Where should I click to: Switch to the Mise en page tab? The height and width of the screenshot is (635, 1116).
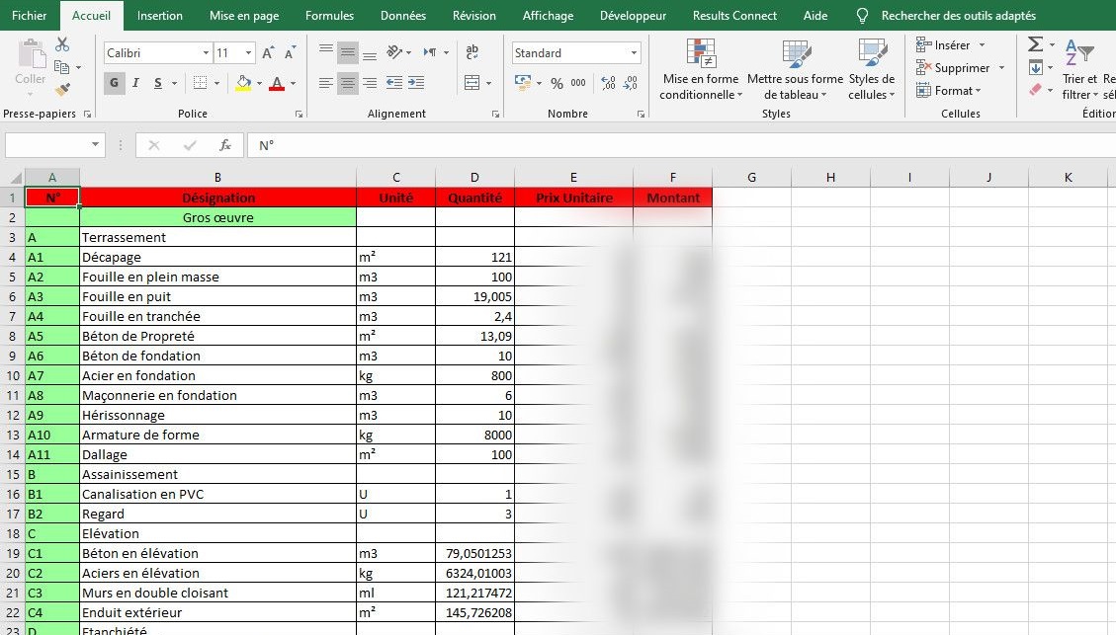tap(244, 15)
